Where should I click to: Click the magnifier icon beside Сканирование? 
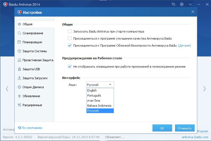coord(19,33)
